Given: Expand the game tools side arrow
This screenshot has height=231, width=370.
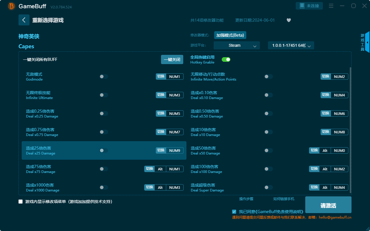Looking at the screenshot, I should 367,42.
